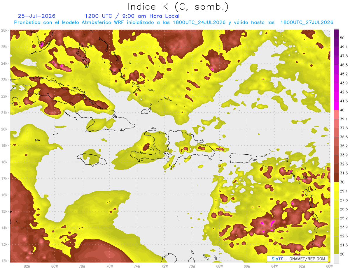The width and height of the screenshot is (350, 270).
Task: Click "1200 UTC / 9:00 am Hora Local" text
Action: 132,16
